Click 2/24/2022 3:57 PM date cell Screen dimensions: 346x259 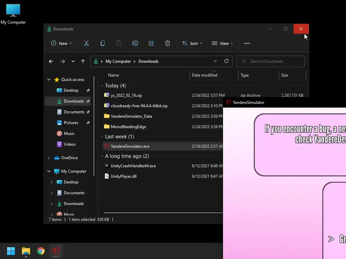point(208,95)
